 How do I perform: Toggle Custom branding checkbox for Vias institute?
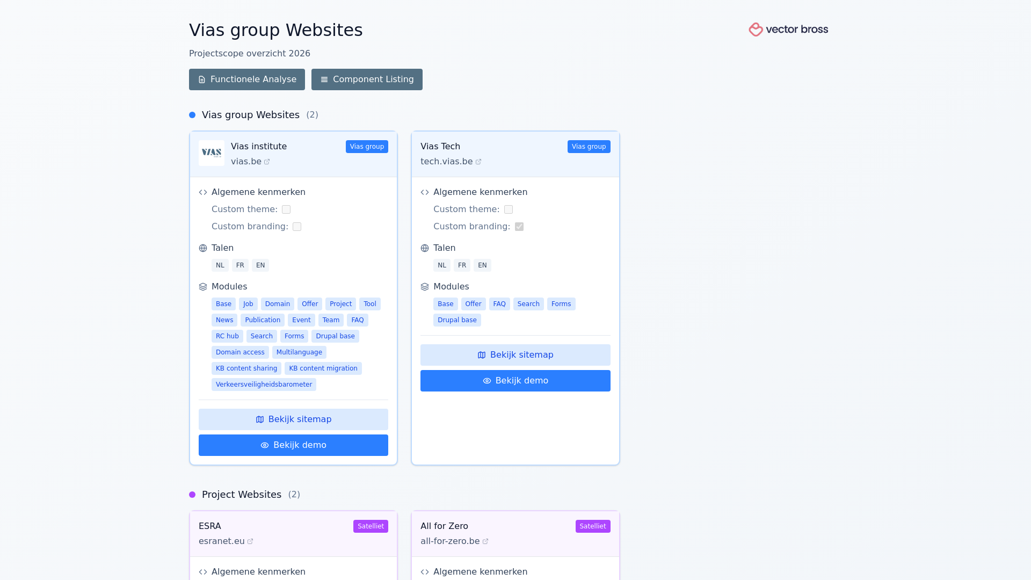[x=297, y=227]
